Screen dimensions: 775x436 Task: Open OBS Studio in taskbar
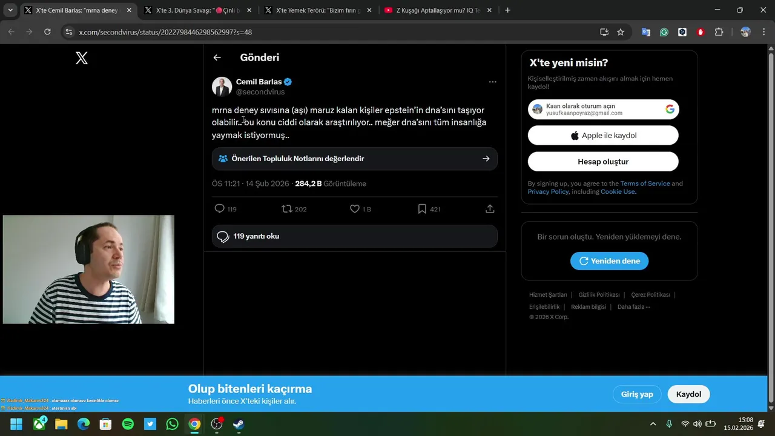pyautogui.click(x=217, y=424)
